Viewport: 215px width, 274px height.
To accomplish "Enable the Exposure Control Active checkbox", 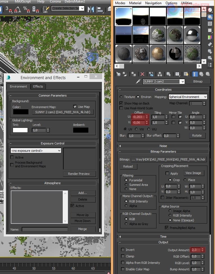I will coord(12,157).
